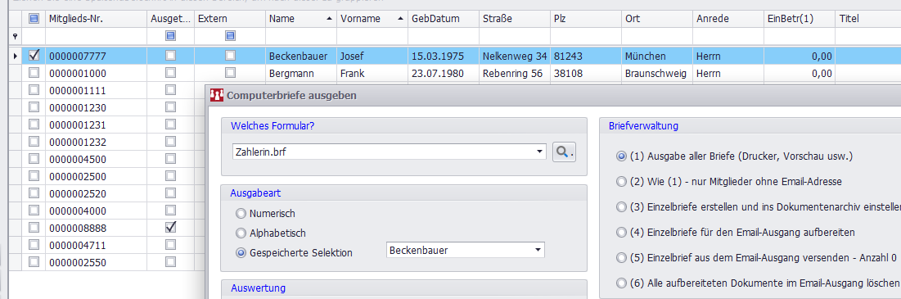901x299 pixels.
Task: Open the Zahlerin.brf form dropdown
Action: [x=539, y=152]
